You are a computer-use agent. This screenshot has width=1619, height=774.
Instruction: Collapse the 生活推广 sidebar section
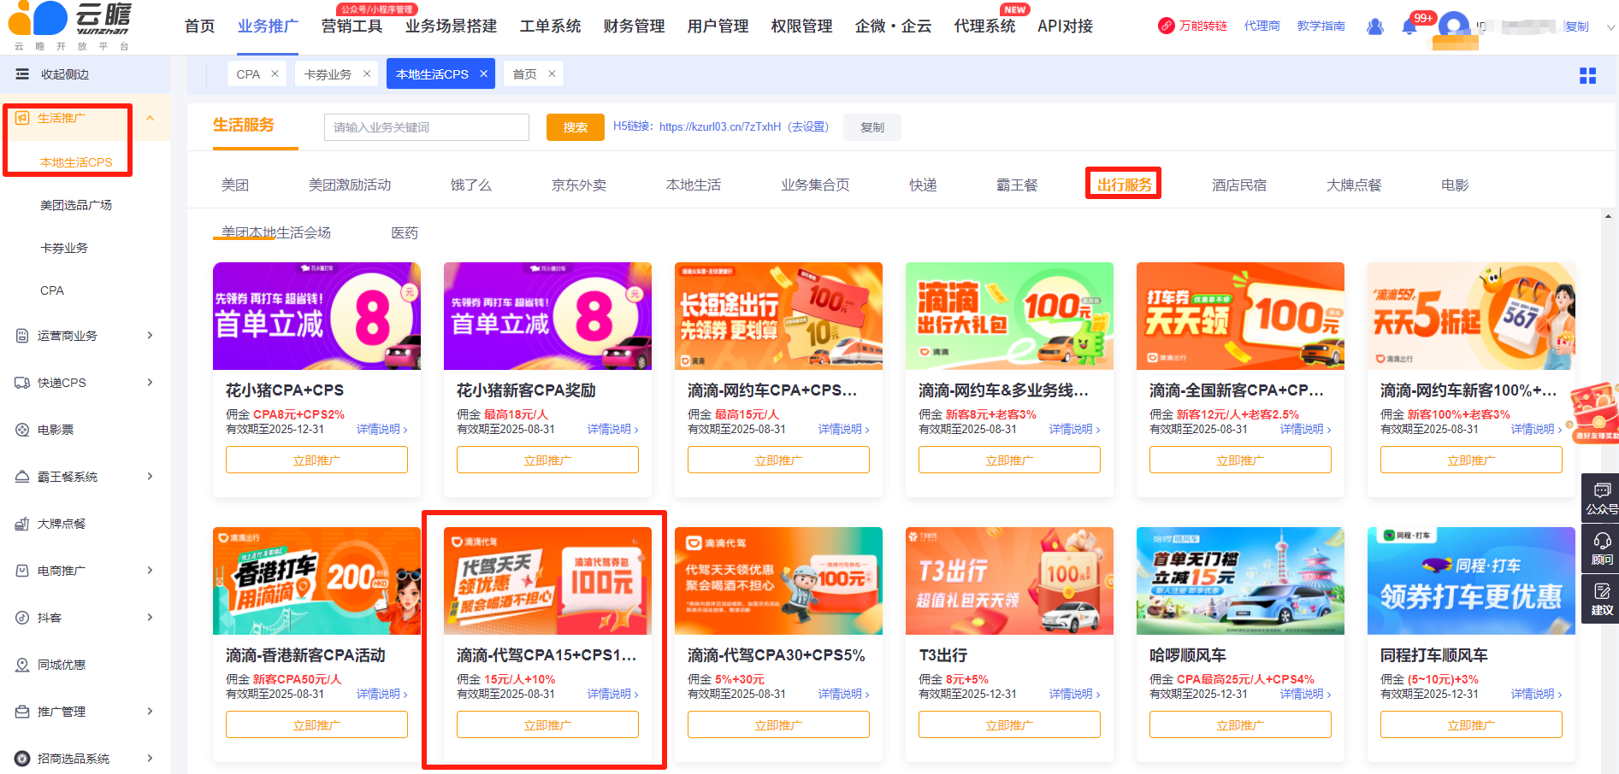(x=150, y=118)
